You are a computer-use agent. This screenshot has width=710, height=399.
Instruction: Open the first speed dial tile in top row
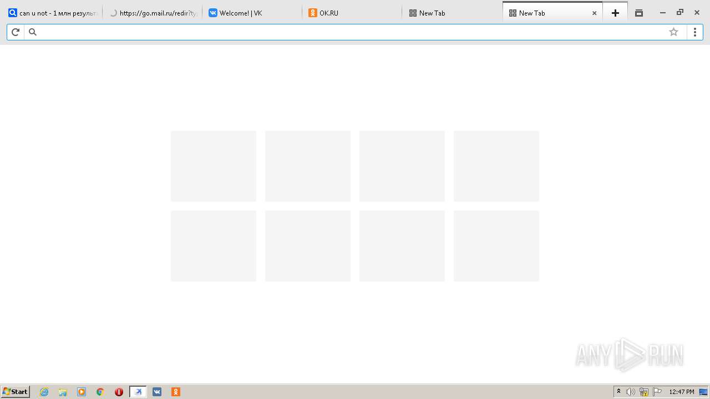point(214,166)
